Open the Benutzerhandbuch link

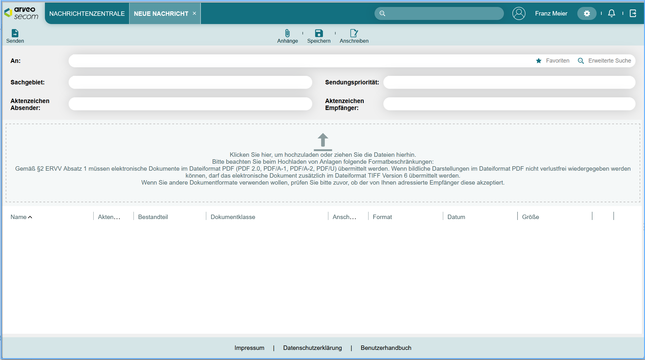pos(386,348)
